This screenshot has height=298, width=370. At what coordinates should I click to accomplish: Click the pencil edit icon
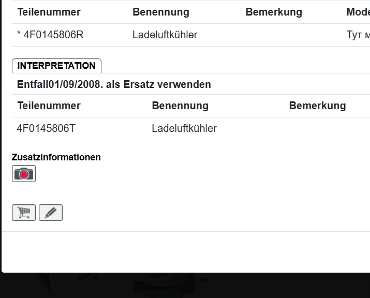pyautogui.click(x=51, y=213)
